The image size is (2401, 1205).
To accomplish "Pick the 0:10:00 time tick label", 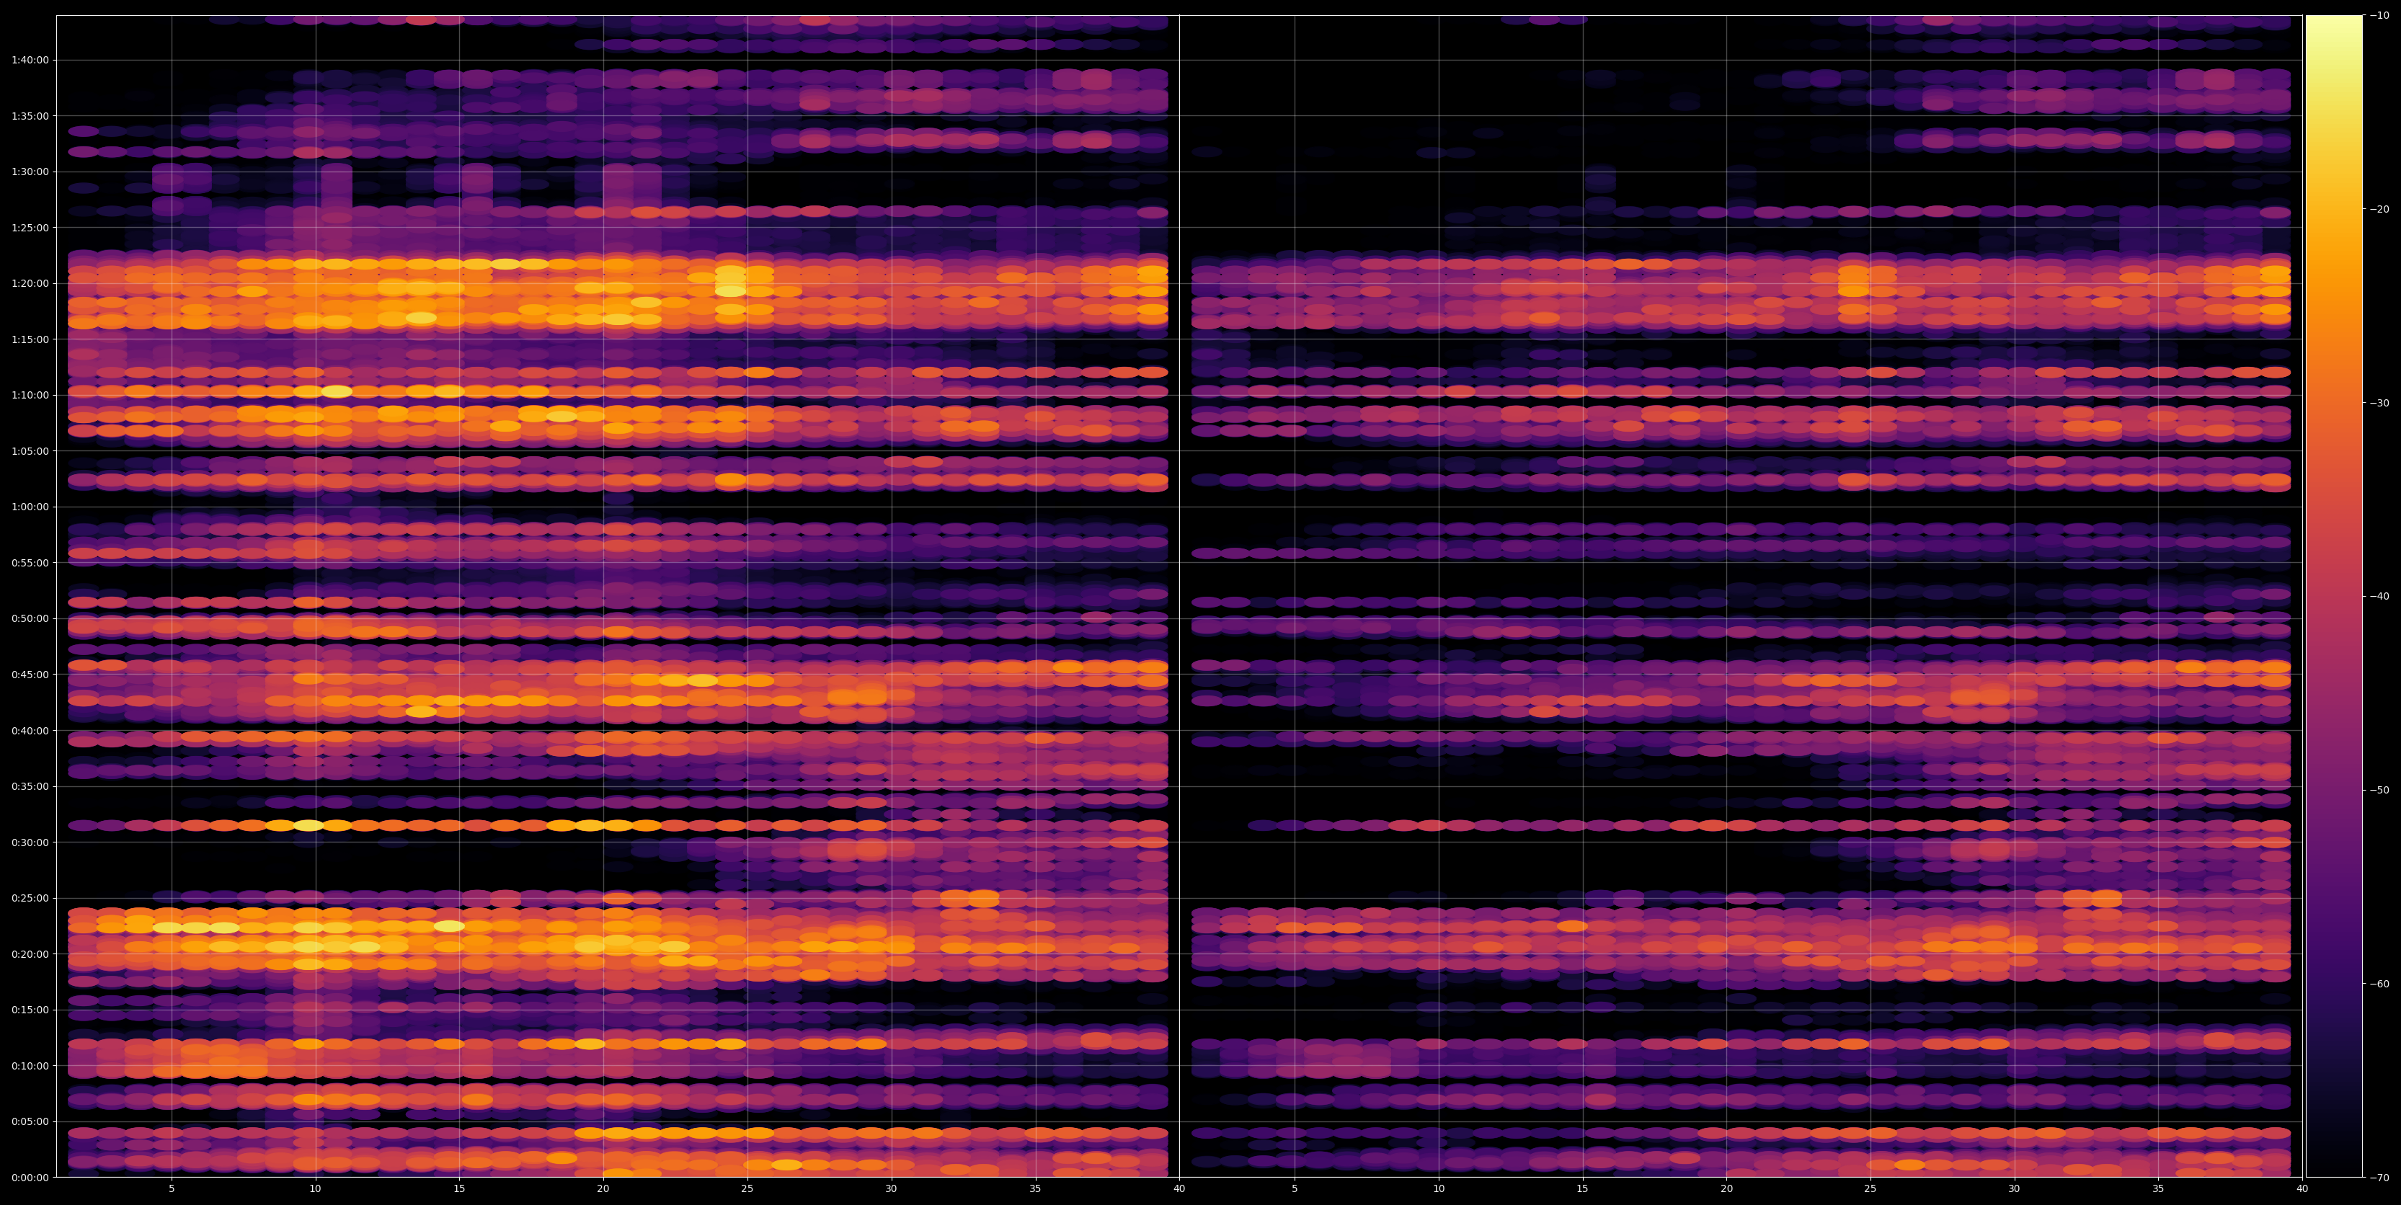I will (x=30, y=1066).
